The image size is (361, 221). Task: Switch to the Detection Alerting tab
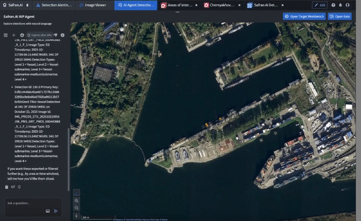[x=54, y=5]
